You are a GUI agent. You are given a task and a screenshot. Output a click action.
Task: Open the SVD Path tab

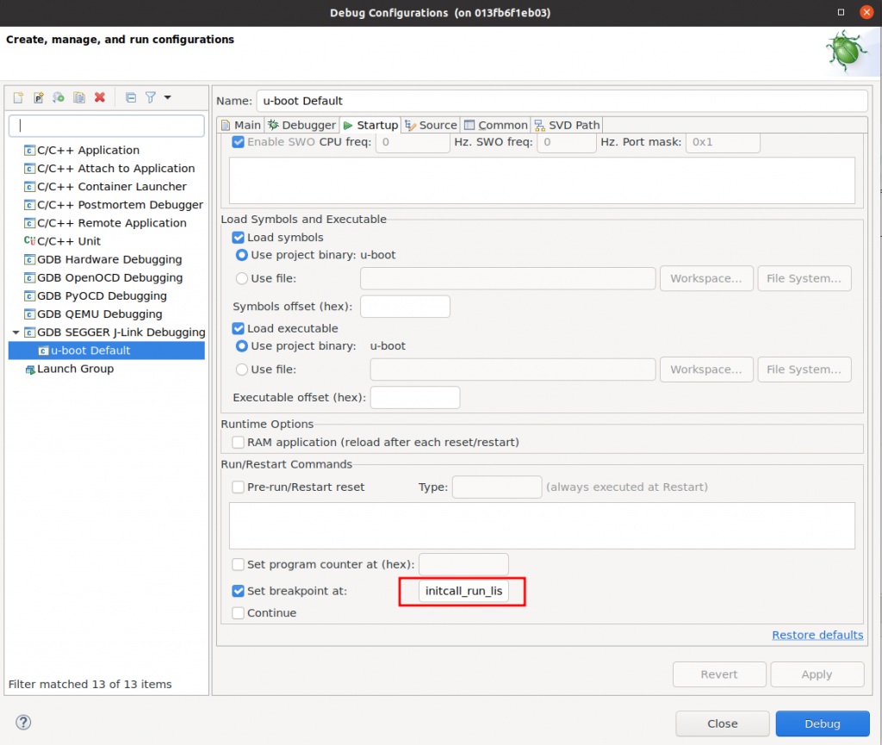[567, 125]
